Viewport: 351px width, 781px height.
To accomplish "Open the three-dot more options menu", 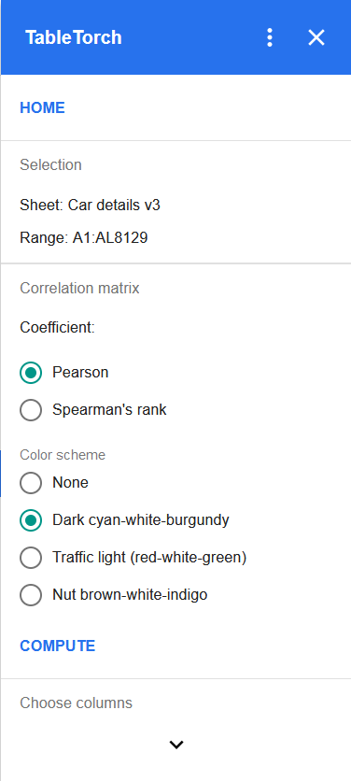I will pos(270,37).
